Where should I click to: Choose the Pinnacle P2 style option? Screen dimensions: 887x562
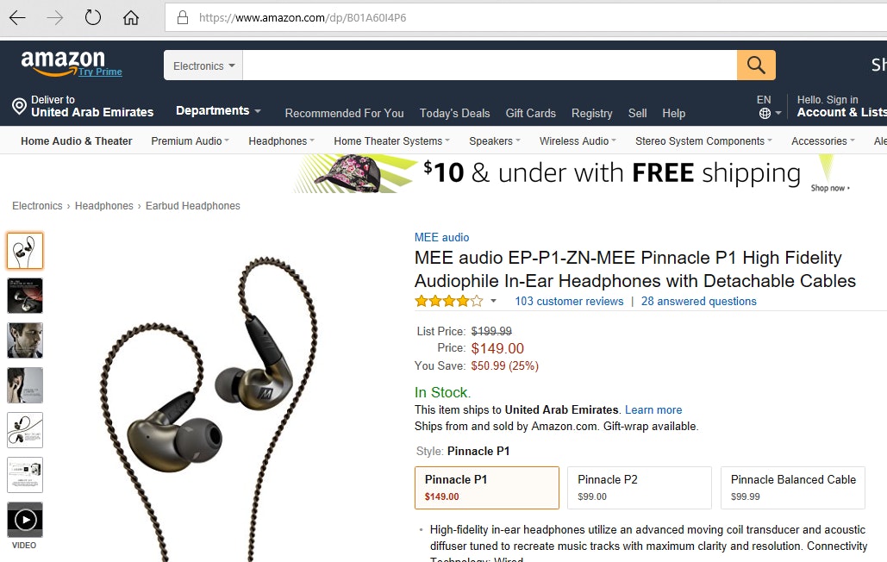pyautogui.click(x=640, y=487)
